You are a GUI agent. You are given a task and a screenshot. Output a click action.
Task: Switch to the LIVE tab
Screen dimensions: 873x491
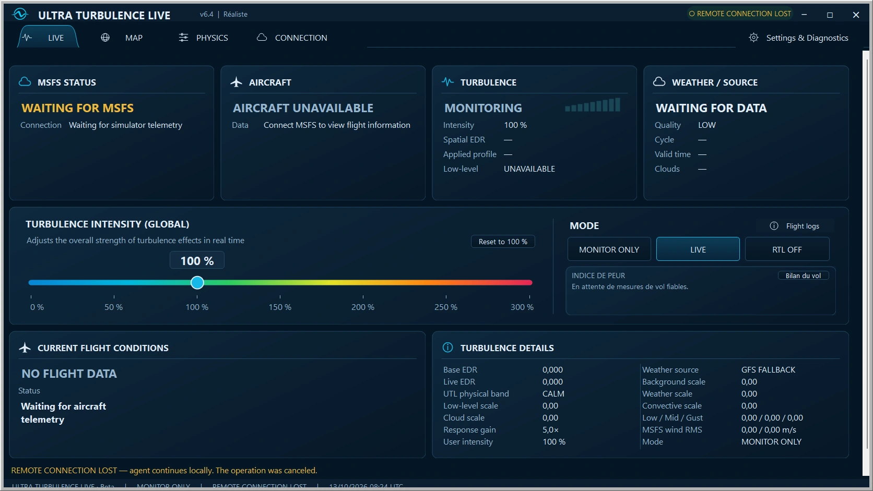click(48, 38)
